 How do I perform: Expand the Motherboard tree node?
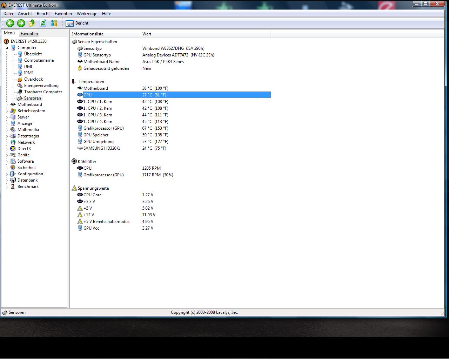click(7, 105)
